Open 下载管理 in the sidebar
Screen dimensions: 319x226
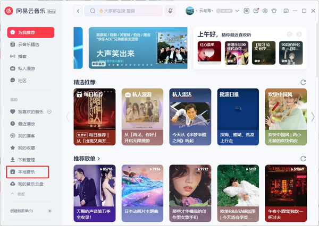(27, 160)
